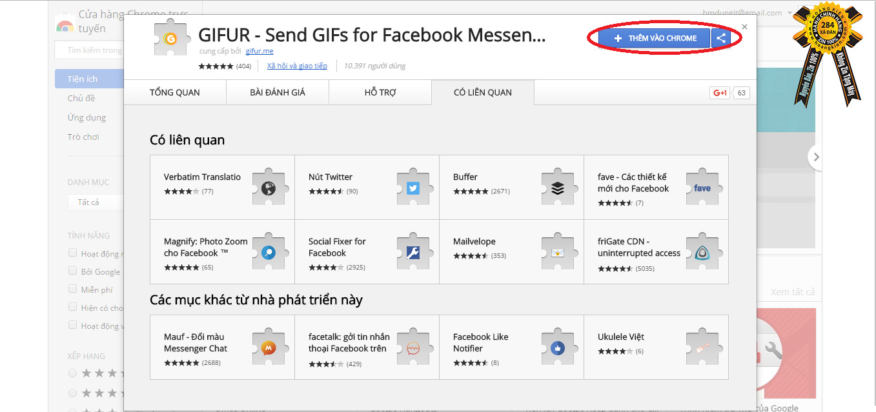This screenshot has height=412, width=876.
Task: Click the +1 count of 63
Action: pos(742,93)
